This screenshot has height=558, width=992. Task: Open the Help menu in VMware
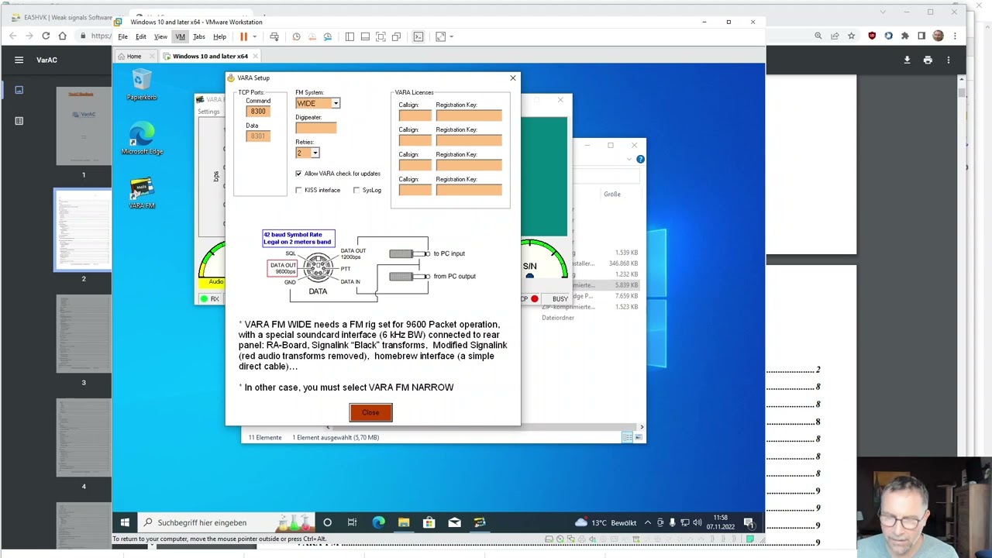219,36
